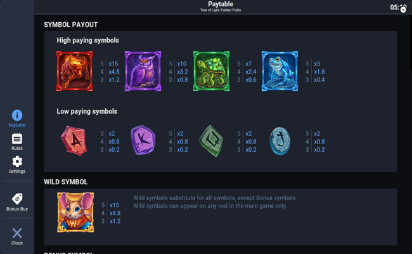This screenshot has height=254, width=412.
Task: Click the mouse Wild symbol image
Action: tap(75, 212)
